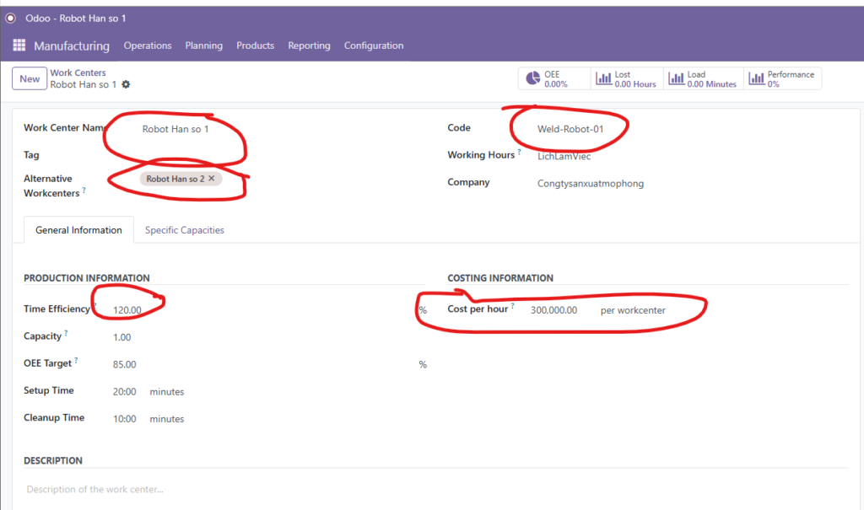Click the gear icon beside Robot Han so 1

coord(127,85)
